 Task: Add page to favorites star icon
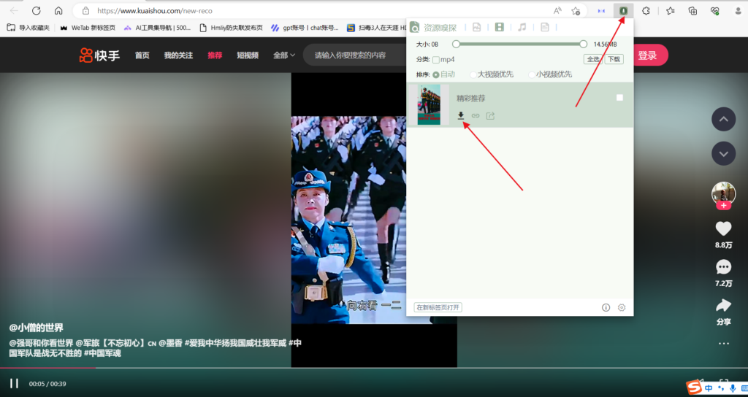coord(576,10)
